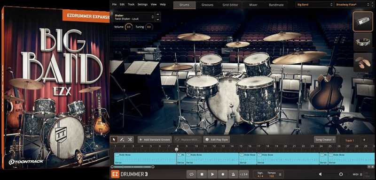This screenshot has height=180, width=376.
Task: Open the MIDI settings menu
Action: tap(358, 174)
